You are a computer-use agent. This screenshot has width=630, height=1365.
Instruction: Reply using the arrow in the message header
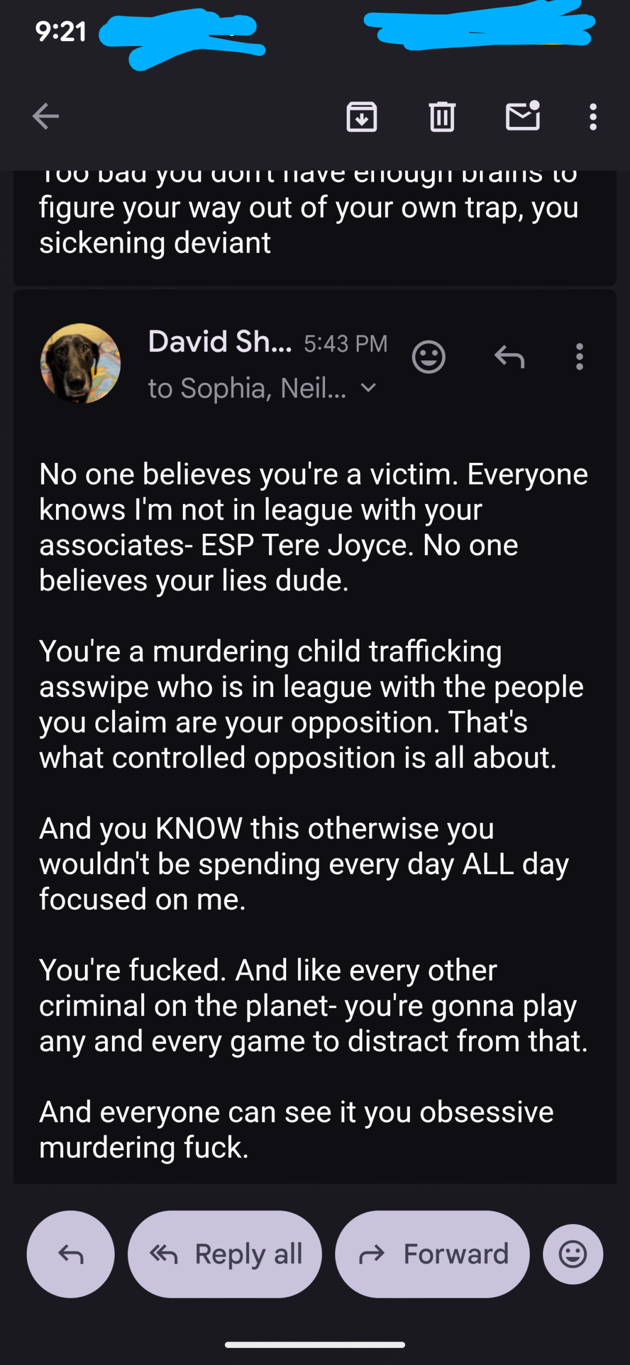(510, 357)
